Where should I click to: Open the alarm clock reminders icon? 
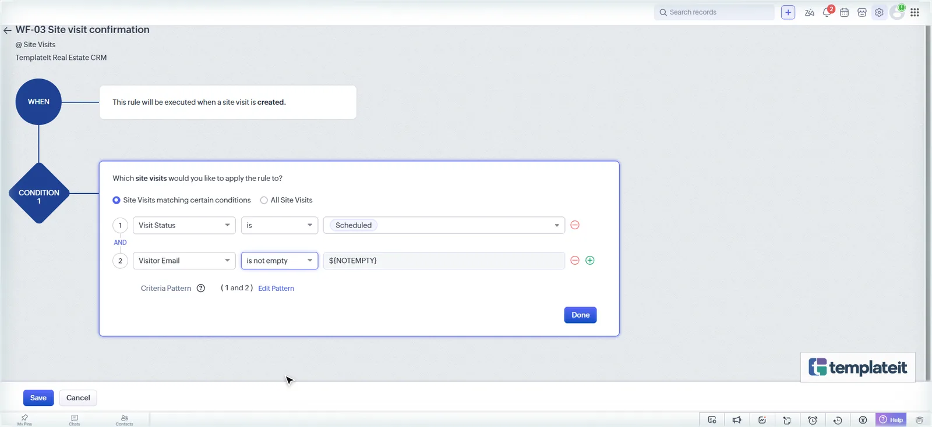(813, 420)
